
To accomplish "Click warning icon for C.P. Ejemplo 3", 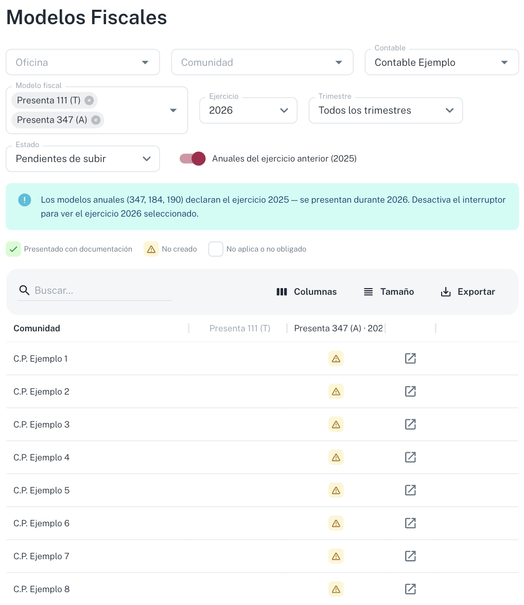I will click(336, 424).
